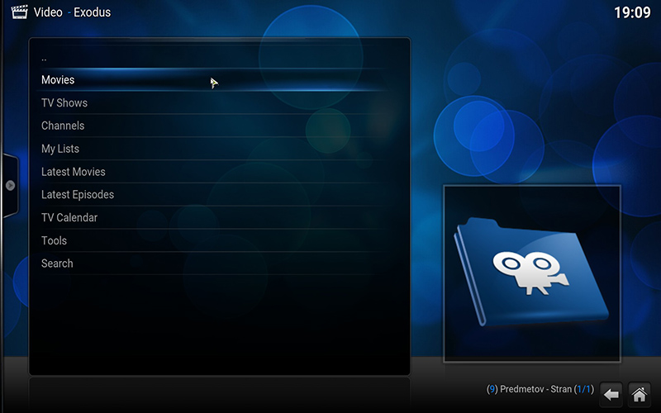Go to the home screen icon
The width and height of the screenshot is (661, 413).
click(639, 394)
